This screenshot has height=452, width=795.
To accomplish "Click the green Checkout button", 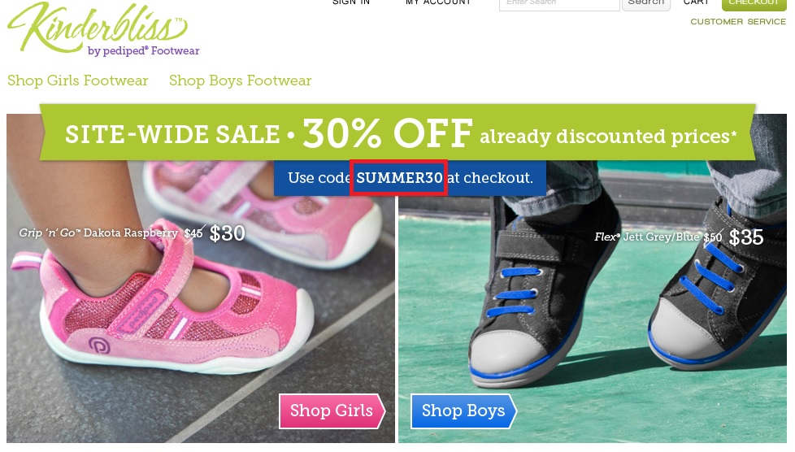I will (x=754, y=4).
